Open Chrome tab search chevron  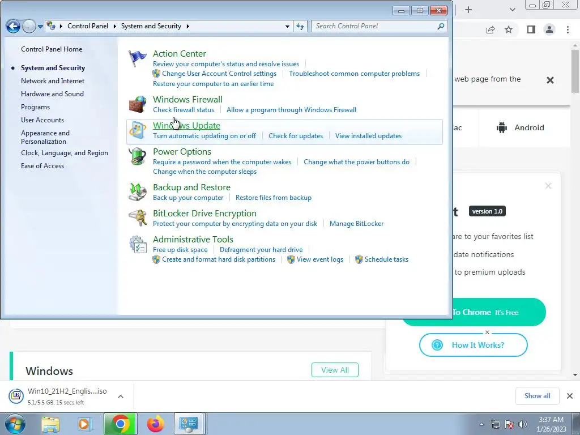pos(512,10)
